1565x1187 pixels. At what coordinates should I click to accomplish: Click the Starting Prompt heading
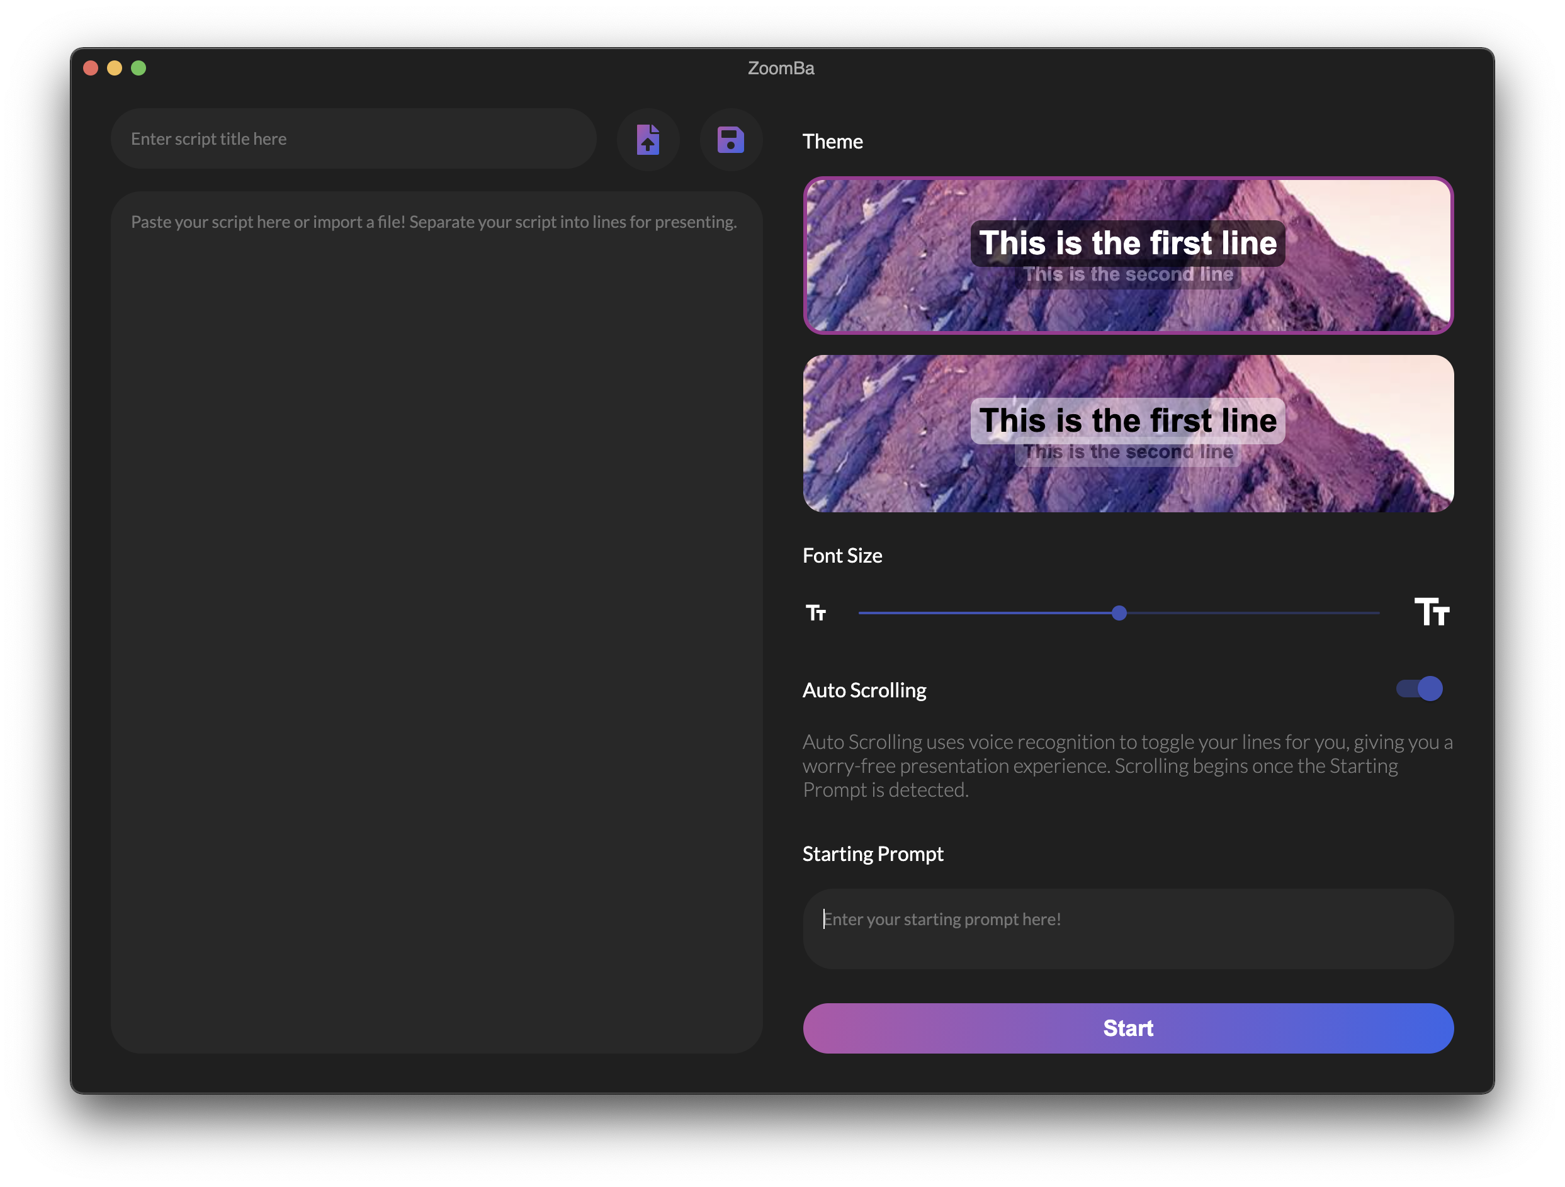[873, 854]
